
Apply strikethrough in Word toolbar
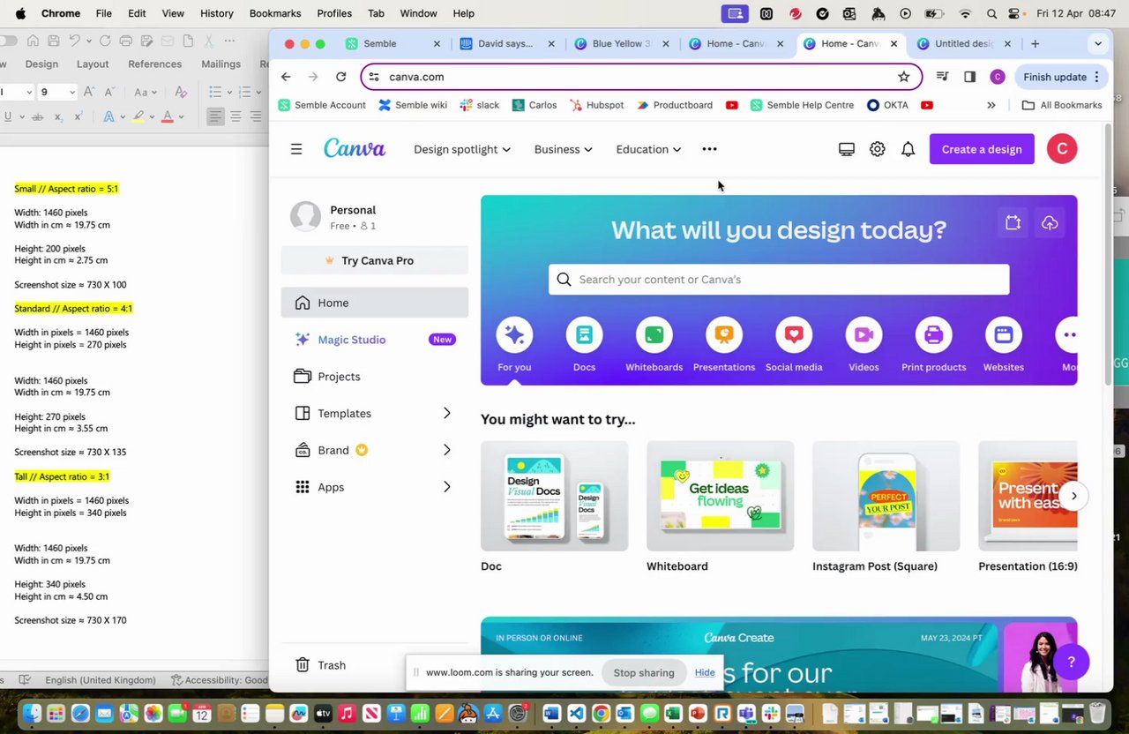[x=37, y=116]
